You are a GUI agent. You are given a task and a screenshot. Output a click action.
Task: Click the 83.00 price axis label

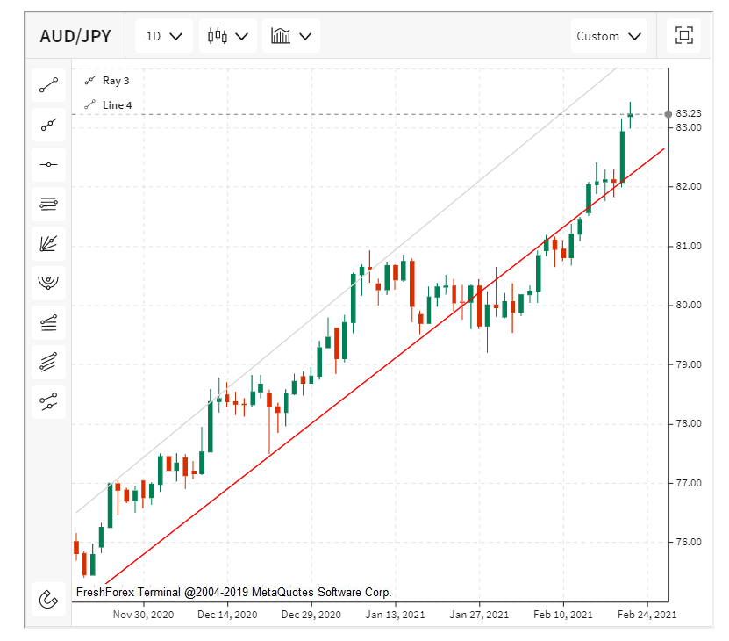[689, 127]
